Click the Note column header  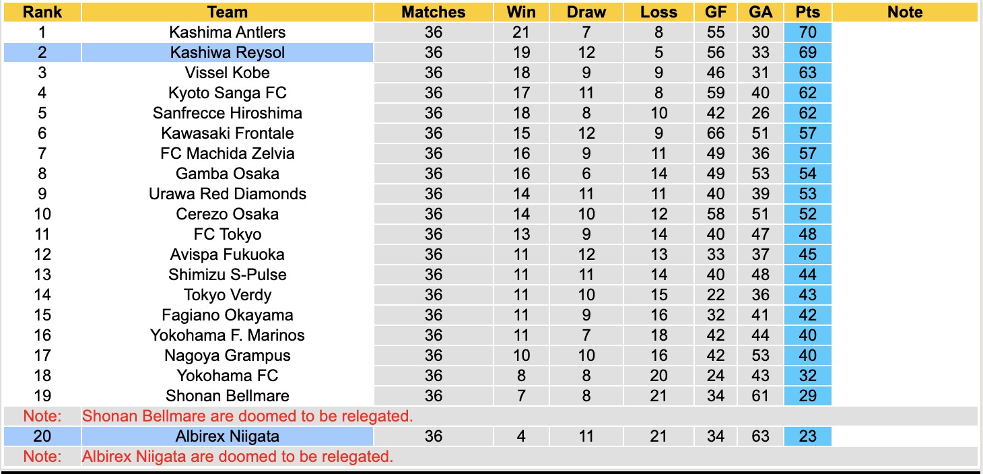click(x=905, y=12)
